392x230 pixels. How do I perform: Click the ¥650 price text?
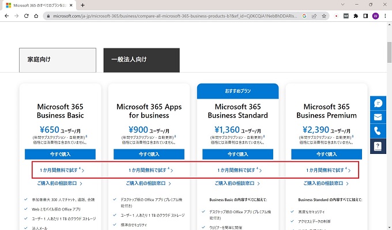coord(50,130)
